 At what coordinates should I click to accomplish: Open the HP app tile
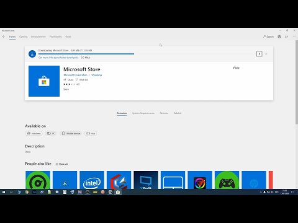[x=254, y=180]
